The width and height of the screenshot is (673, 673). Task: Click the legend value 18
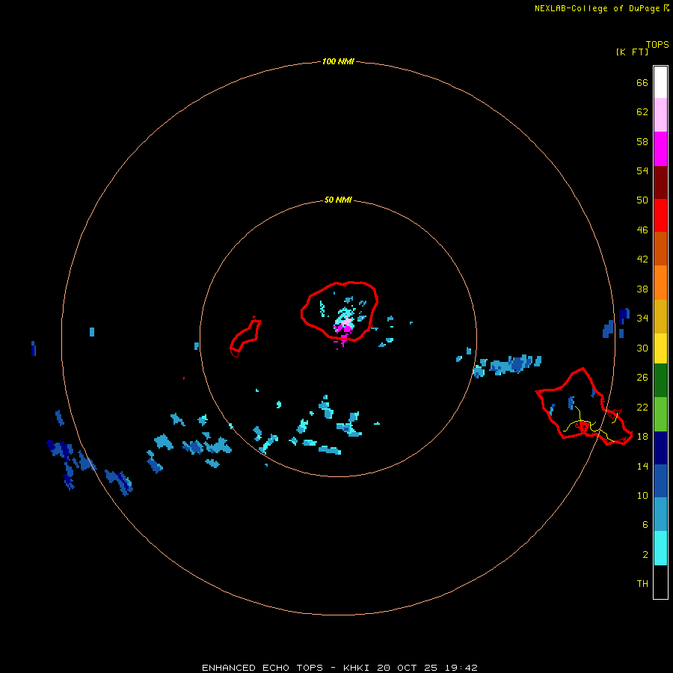click(x=642, y=436)
